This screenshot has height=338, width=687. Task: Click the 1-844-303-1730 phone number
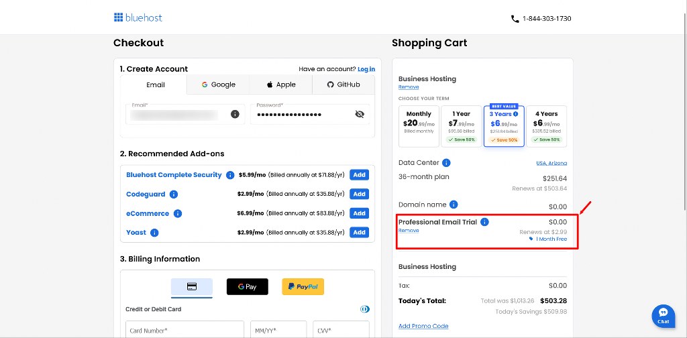coord(547,19)
